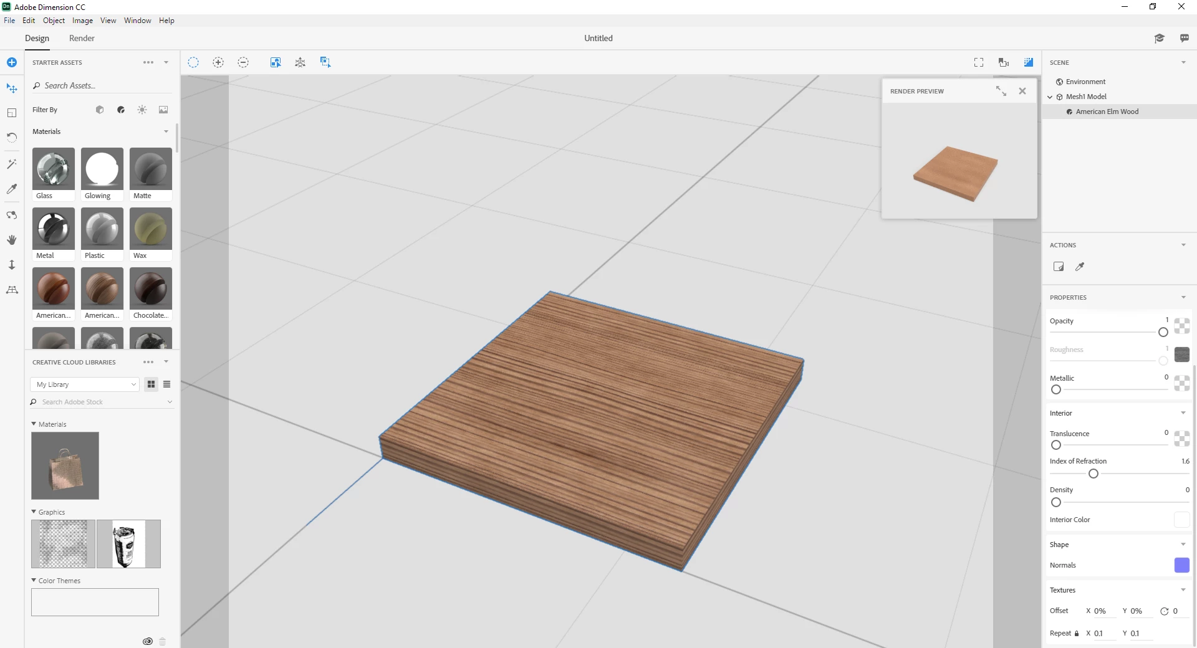The width and height of the screenshot is (1197, 648).
Task: Open the Object menu
Action: [x=54, y=21]
